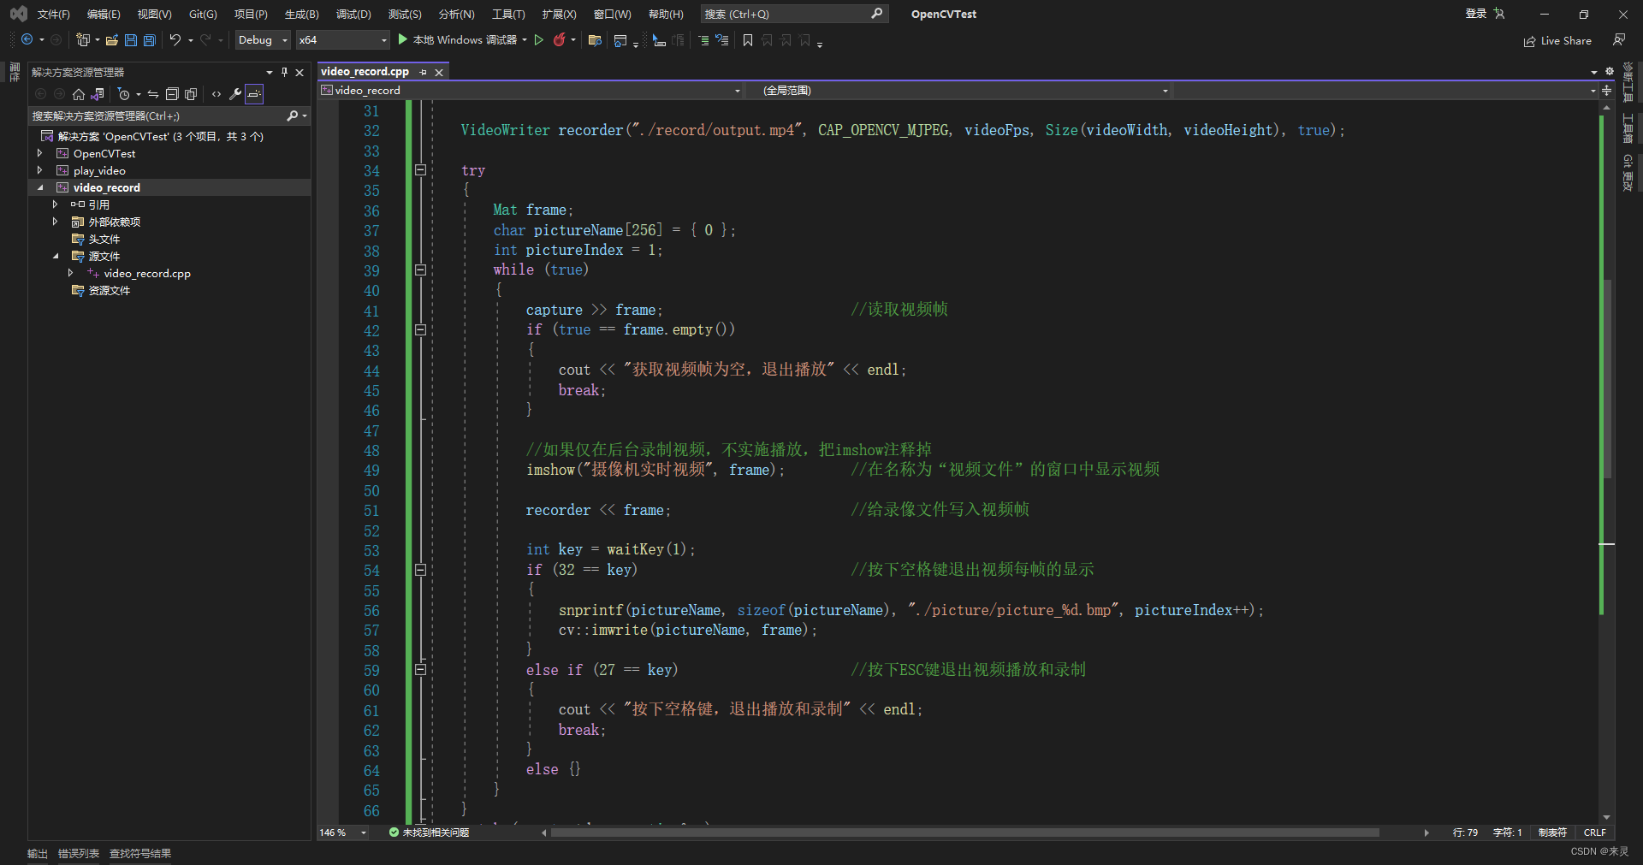
Task: Open the Debug configuration dropdown
Action: [262, 39]
